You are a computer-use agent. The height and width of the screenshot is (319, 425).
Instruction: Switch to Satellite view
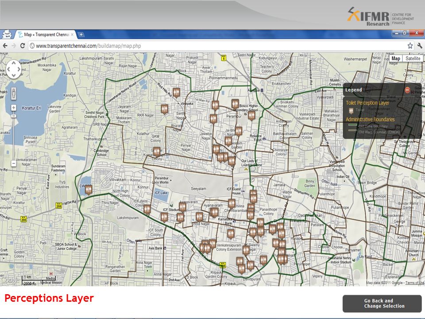[413, 58]
